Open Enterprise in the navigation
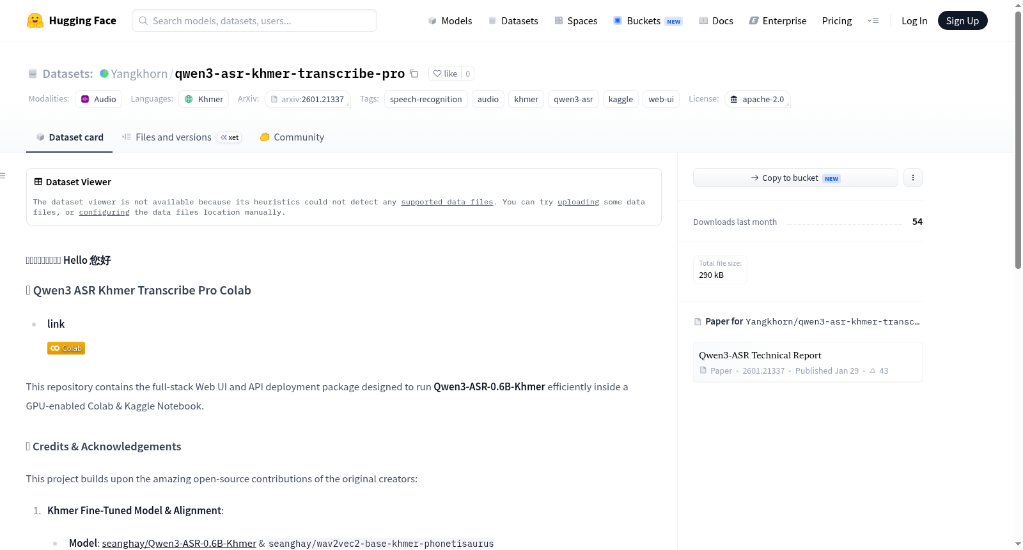 pyautogui.click(x=777, y=20)
